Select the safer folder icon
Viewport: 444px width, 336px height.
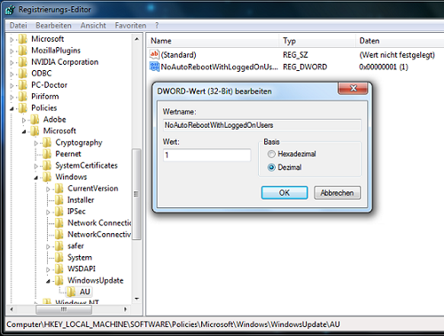59,246
